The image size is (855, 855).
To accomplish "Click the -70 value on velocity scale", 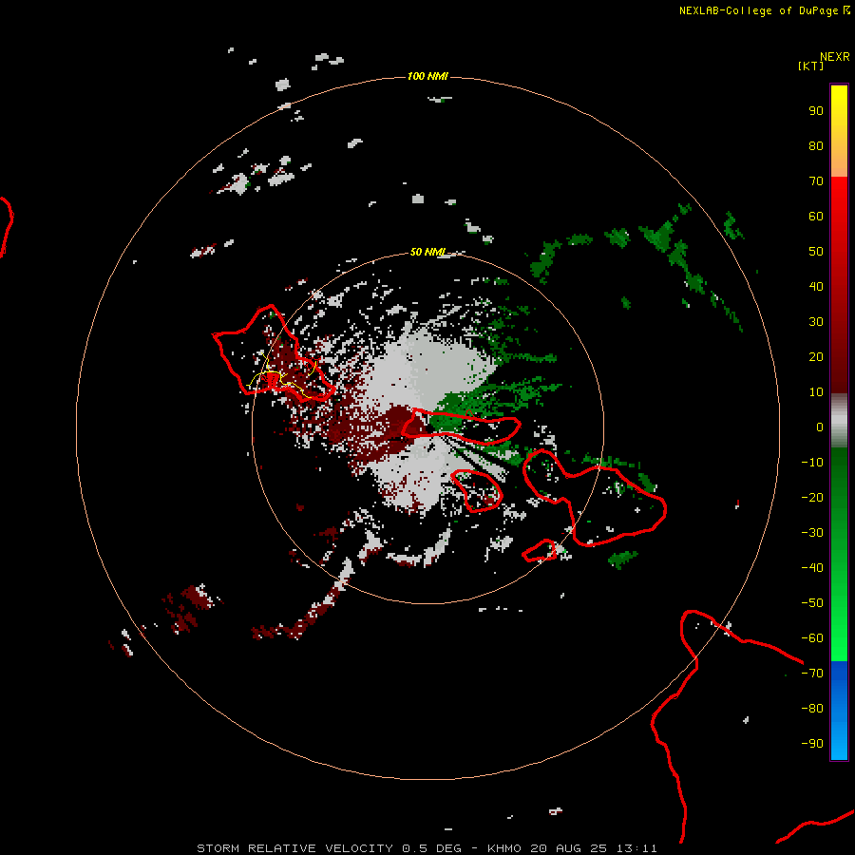I will (812, 674).
